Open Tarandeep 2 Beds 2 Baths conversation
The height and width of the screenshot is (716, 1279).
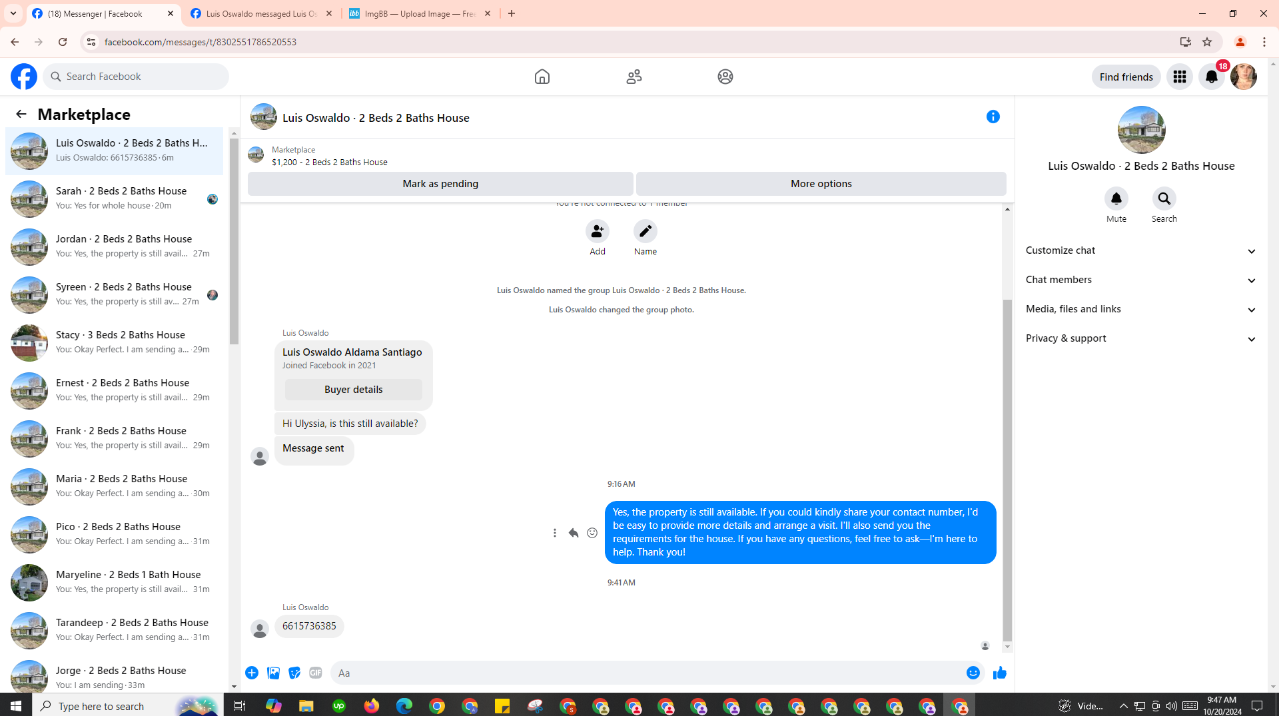[115, 630]
